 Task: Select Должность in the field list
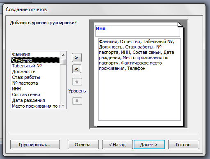[x=35, y=71]
